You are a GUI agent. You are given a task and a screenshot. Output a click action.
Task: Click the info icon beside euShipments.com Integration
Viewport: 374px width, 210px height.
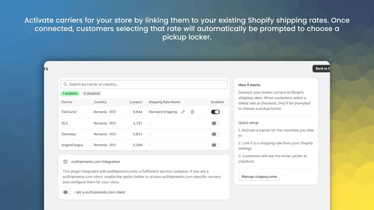click(65, 161)
